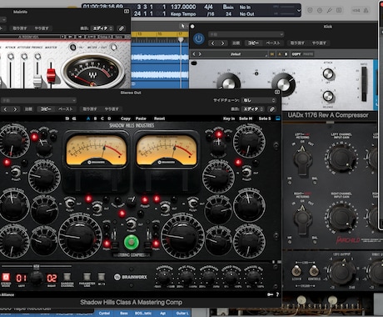Click ペースト in Stereo Out window
This screenshot has width=383, height=317.
tap(66, 109)
